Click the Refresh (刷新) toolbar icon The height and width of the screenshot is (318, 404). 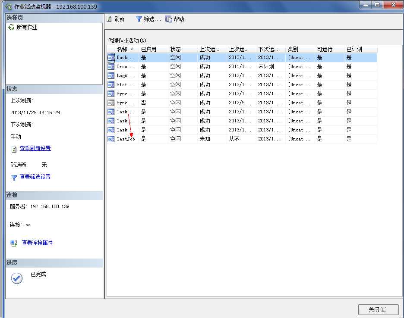[x=109, y=19]
